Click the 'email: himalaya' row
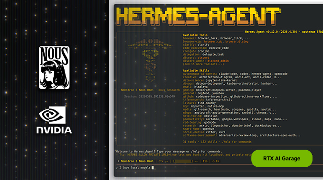The height and width of the screenshot is (180, 323). click(x=195, y=87)
